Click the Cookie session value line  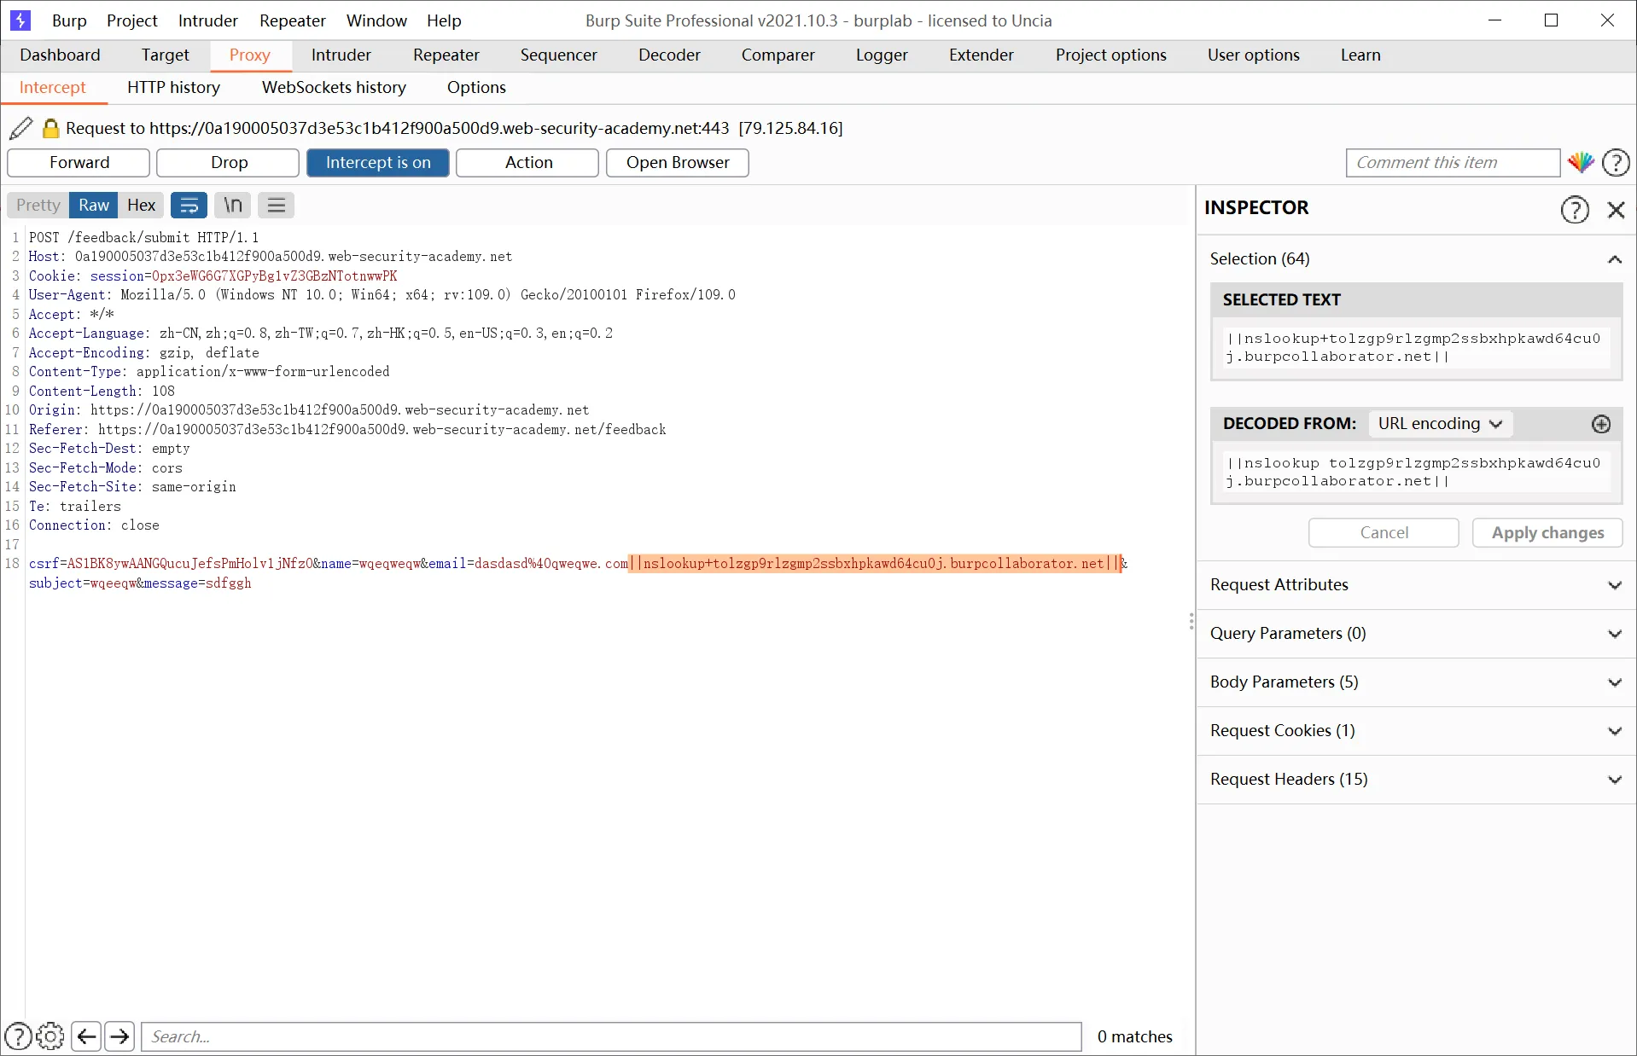pyautogui.click(x=213, y=276)
